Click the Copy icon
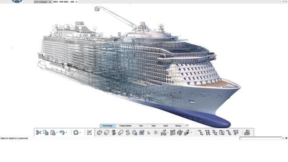The height and width of the screenshot is (162, 288). pos(46,132)
